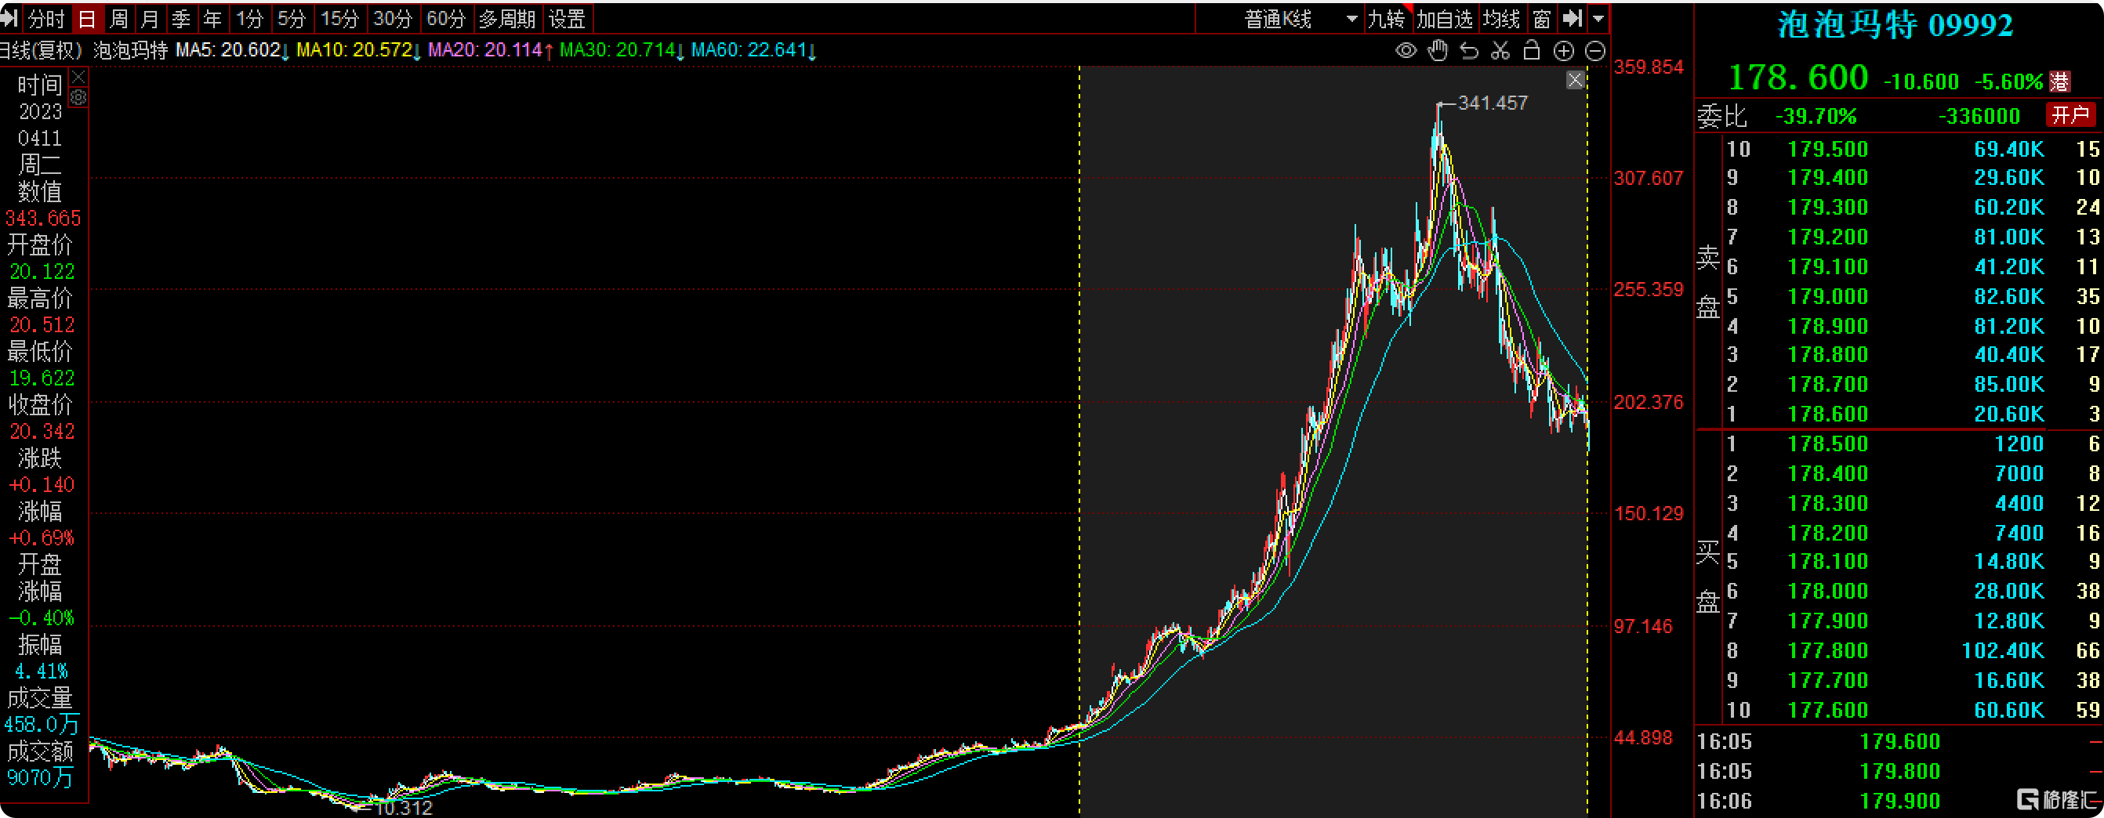
Task: Select buy level 1 price 178.500
Action: tap(1828, 444)
